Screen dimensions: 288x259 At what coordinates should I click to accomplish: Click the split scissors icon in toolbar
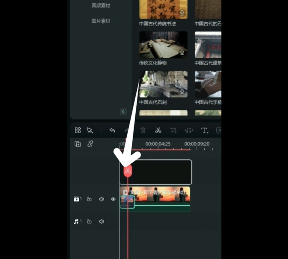(x=158, y=130)
